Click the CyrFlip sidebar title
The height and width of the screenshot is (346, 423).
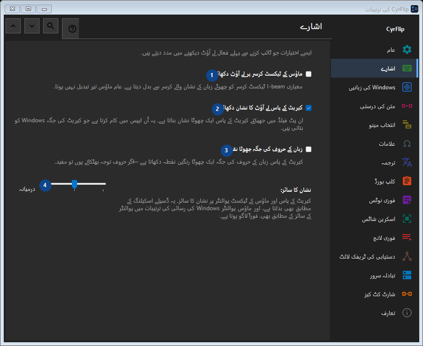(x=395, y=29)
